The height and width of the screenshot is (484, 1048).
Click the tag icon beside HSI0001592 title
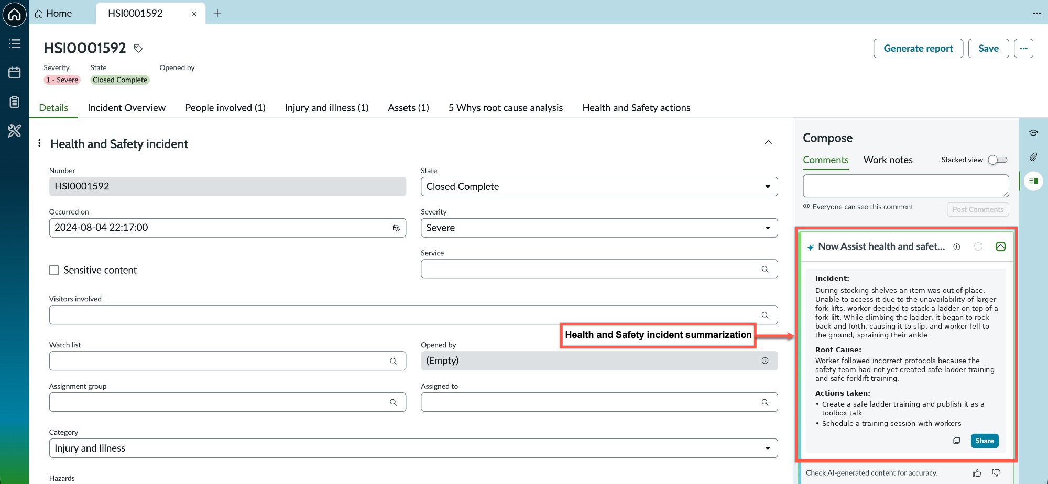[x=138, y=48]
